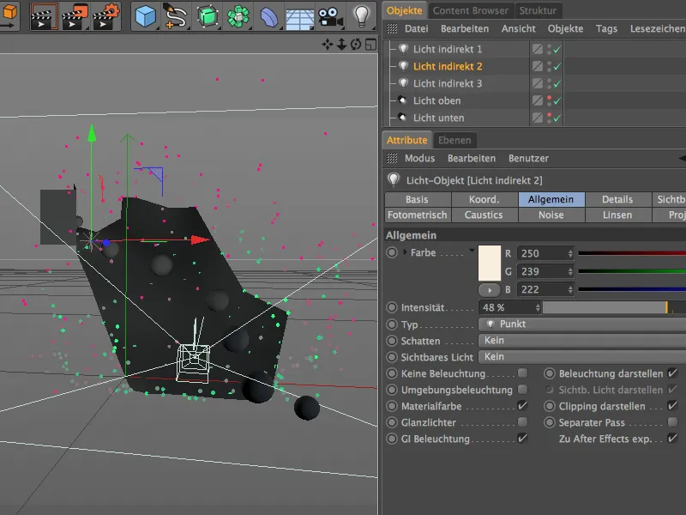This screenshot has height=515, width=686.
Task: Click the Objekte manager grip icon
Action: [392, 29]
